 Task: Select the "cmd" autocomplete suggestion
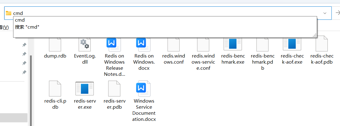(165, 20)
